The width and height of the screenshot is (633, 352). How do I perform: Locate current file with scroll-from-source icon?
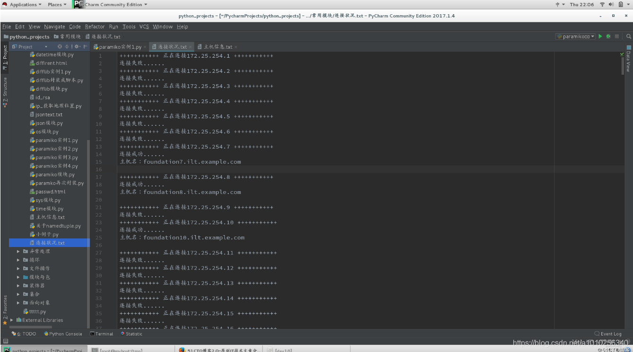point(60,46)
